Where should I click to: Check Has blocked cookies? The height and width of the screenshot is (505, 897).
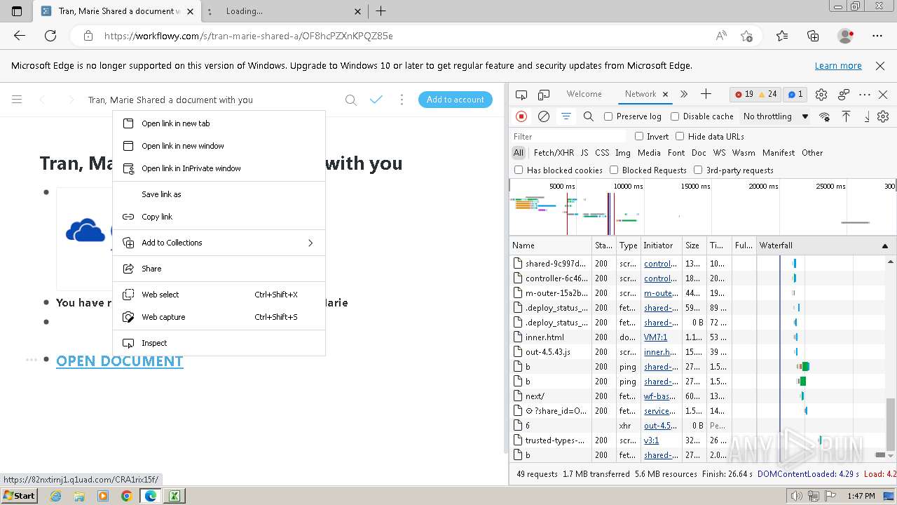[519, 170]
